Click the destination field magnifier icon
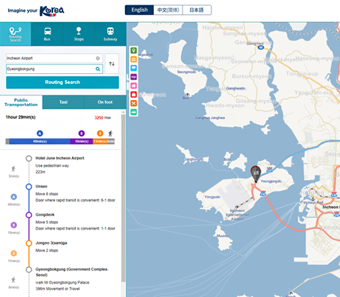 click(98, 69)
